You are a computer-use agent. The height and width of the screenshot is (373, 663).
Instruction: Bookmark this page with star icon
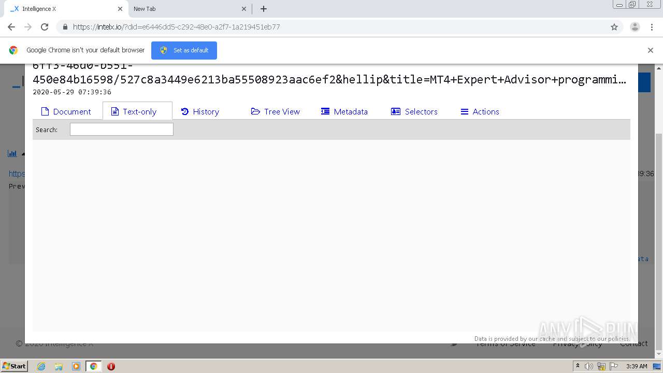(614, 27)
